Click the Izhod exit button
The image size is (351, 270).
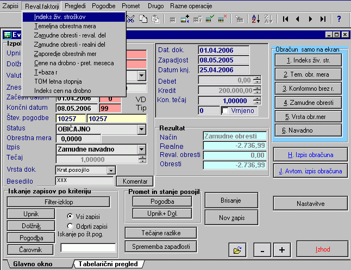[322, 249]
